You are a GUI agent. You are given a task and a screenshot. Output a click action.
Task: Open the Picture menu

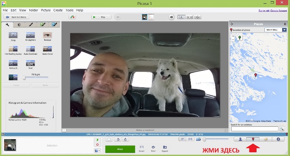[x=46, y=10]
